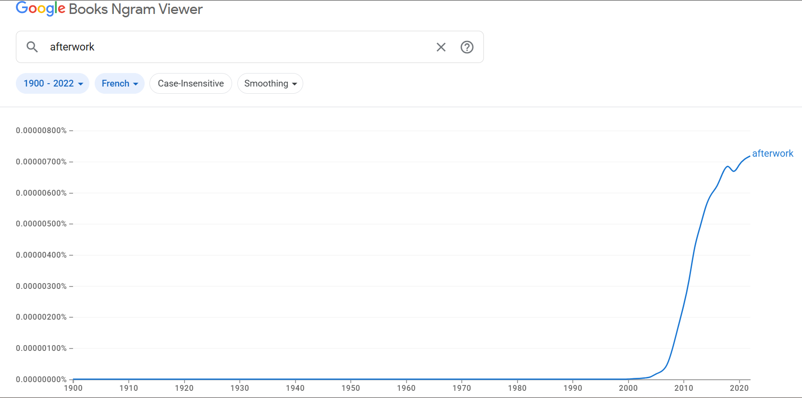The width and height of the screenshot is (802, 398).
Task: Click the 0.00000700% y-axis label
Action: coord(41,162)
